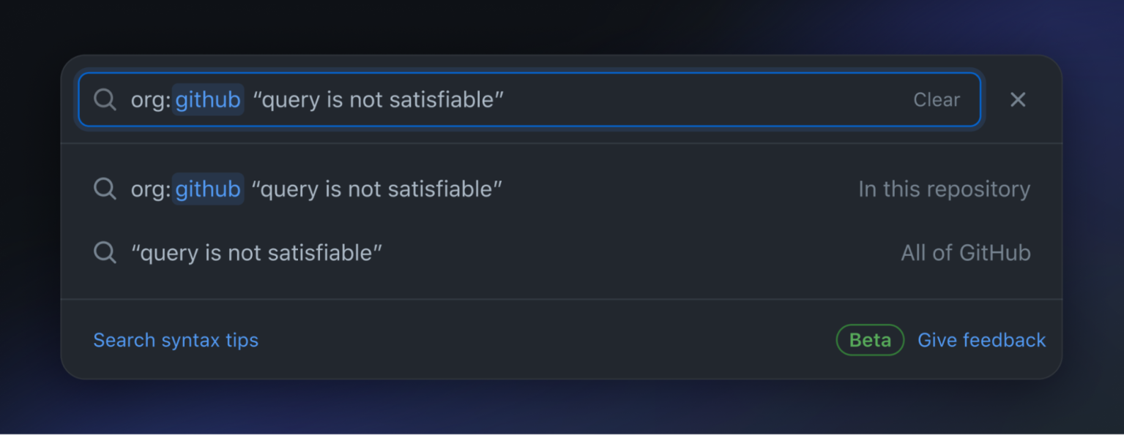Click the magnifier icon beside the All of GitHub suggestion

(105, 253)
